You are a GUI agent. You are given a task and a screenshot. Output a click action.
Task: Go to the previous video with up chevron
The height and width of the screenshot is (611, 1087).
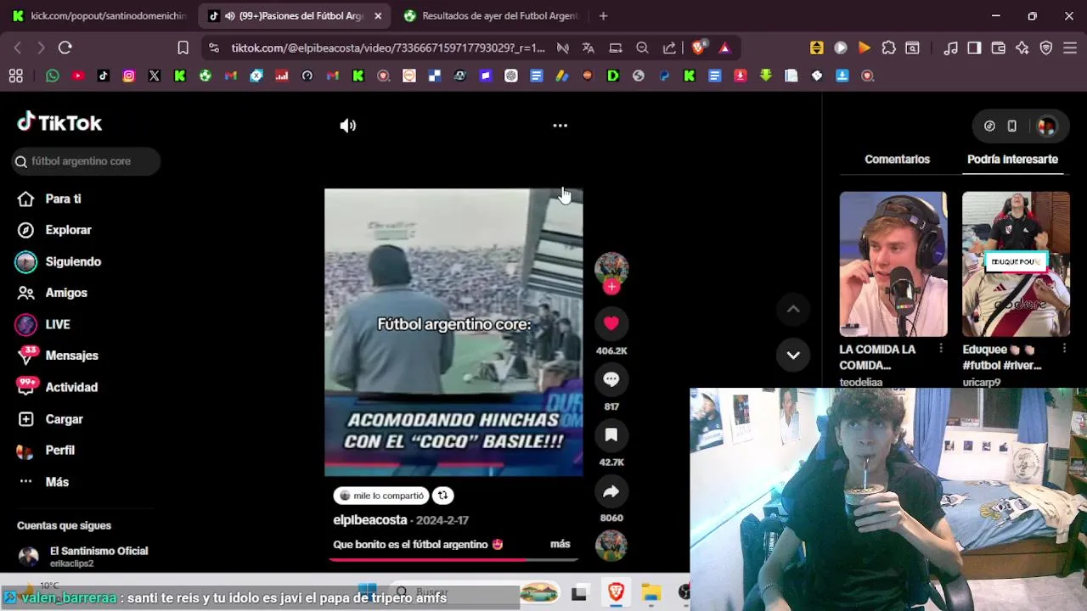click(793, 310)
